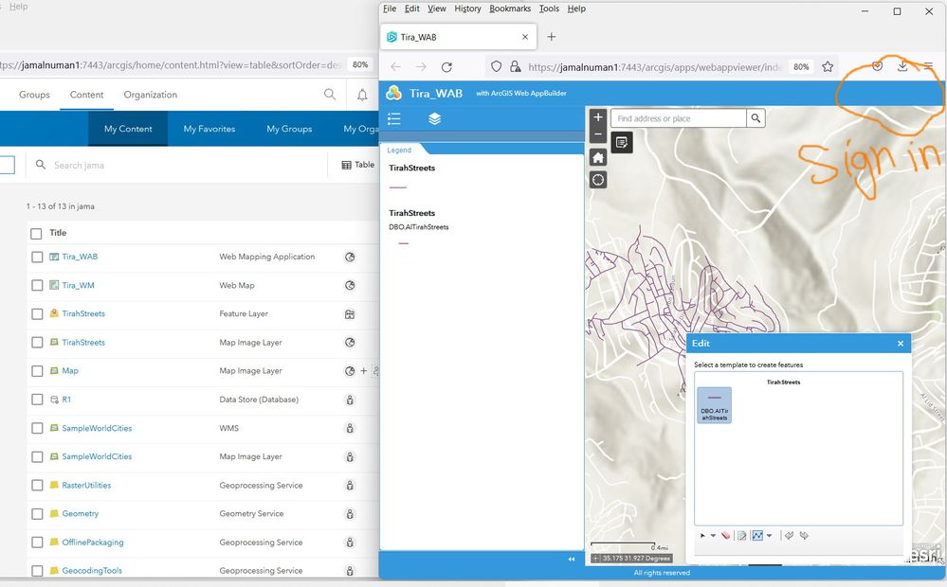Open the Tools menu

point(549,9)
